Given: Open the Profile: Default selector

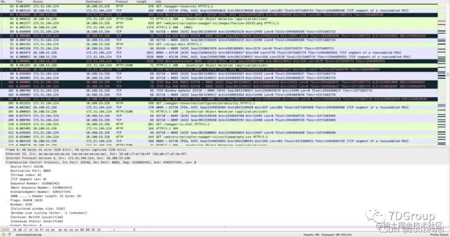Looking at the screenshot, I should point(439,235).
